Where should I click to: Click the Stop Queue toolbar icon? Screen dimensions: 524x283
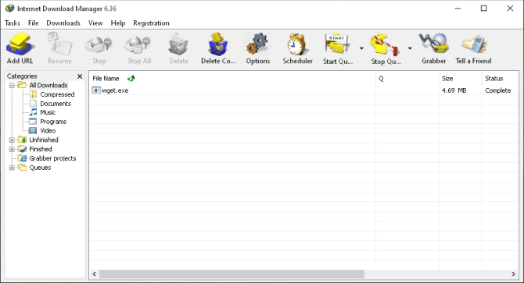tap(385, 44)
